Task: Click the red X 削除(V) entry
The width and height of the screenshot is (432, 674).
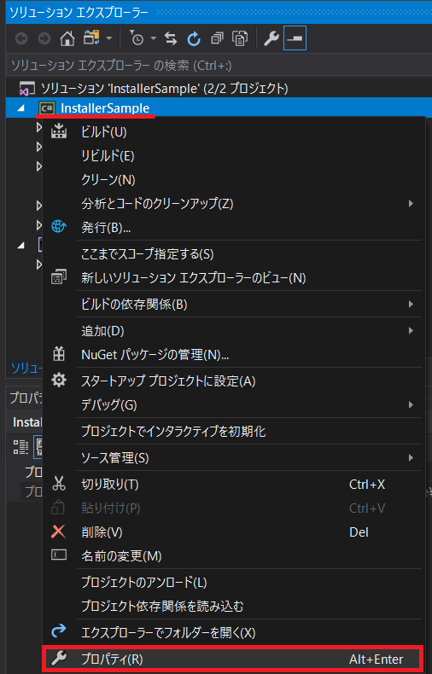Action: coord(234,532)
